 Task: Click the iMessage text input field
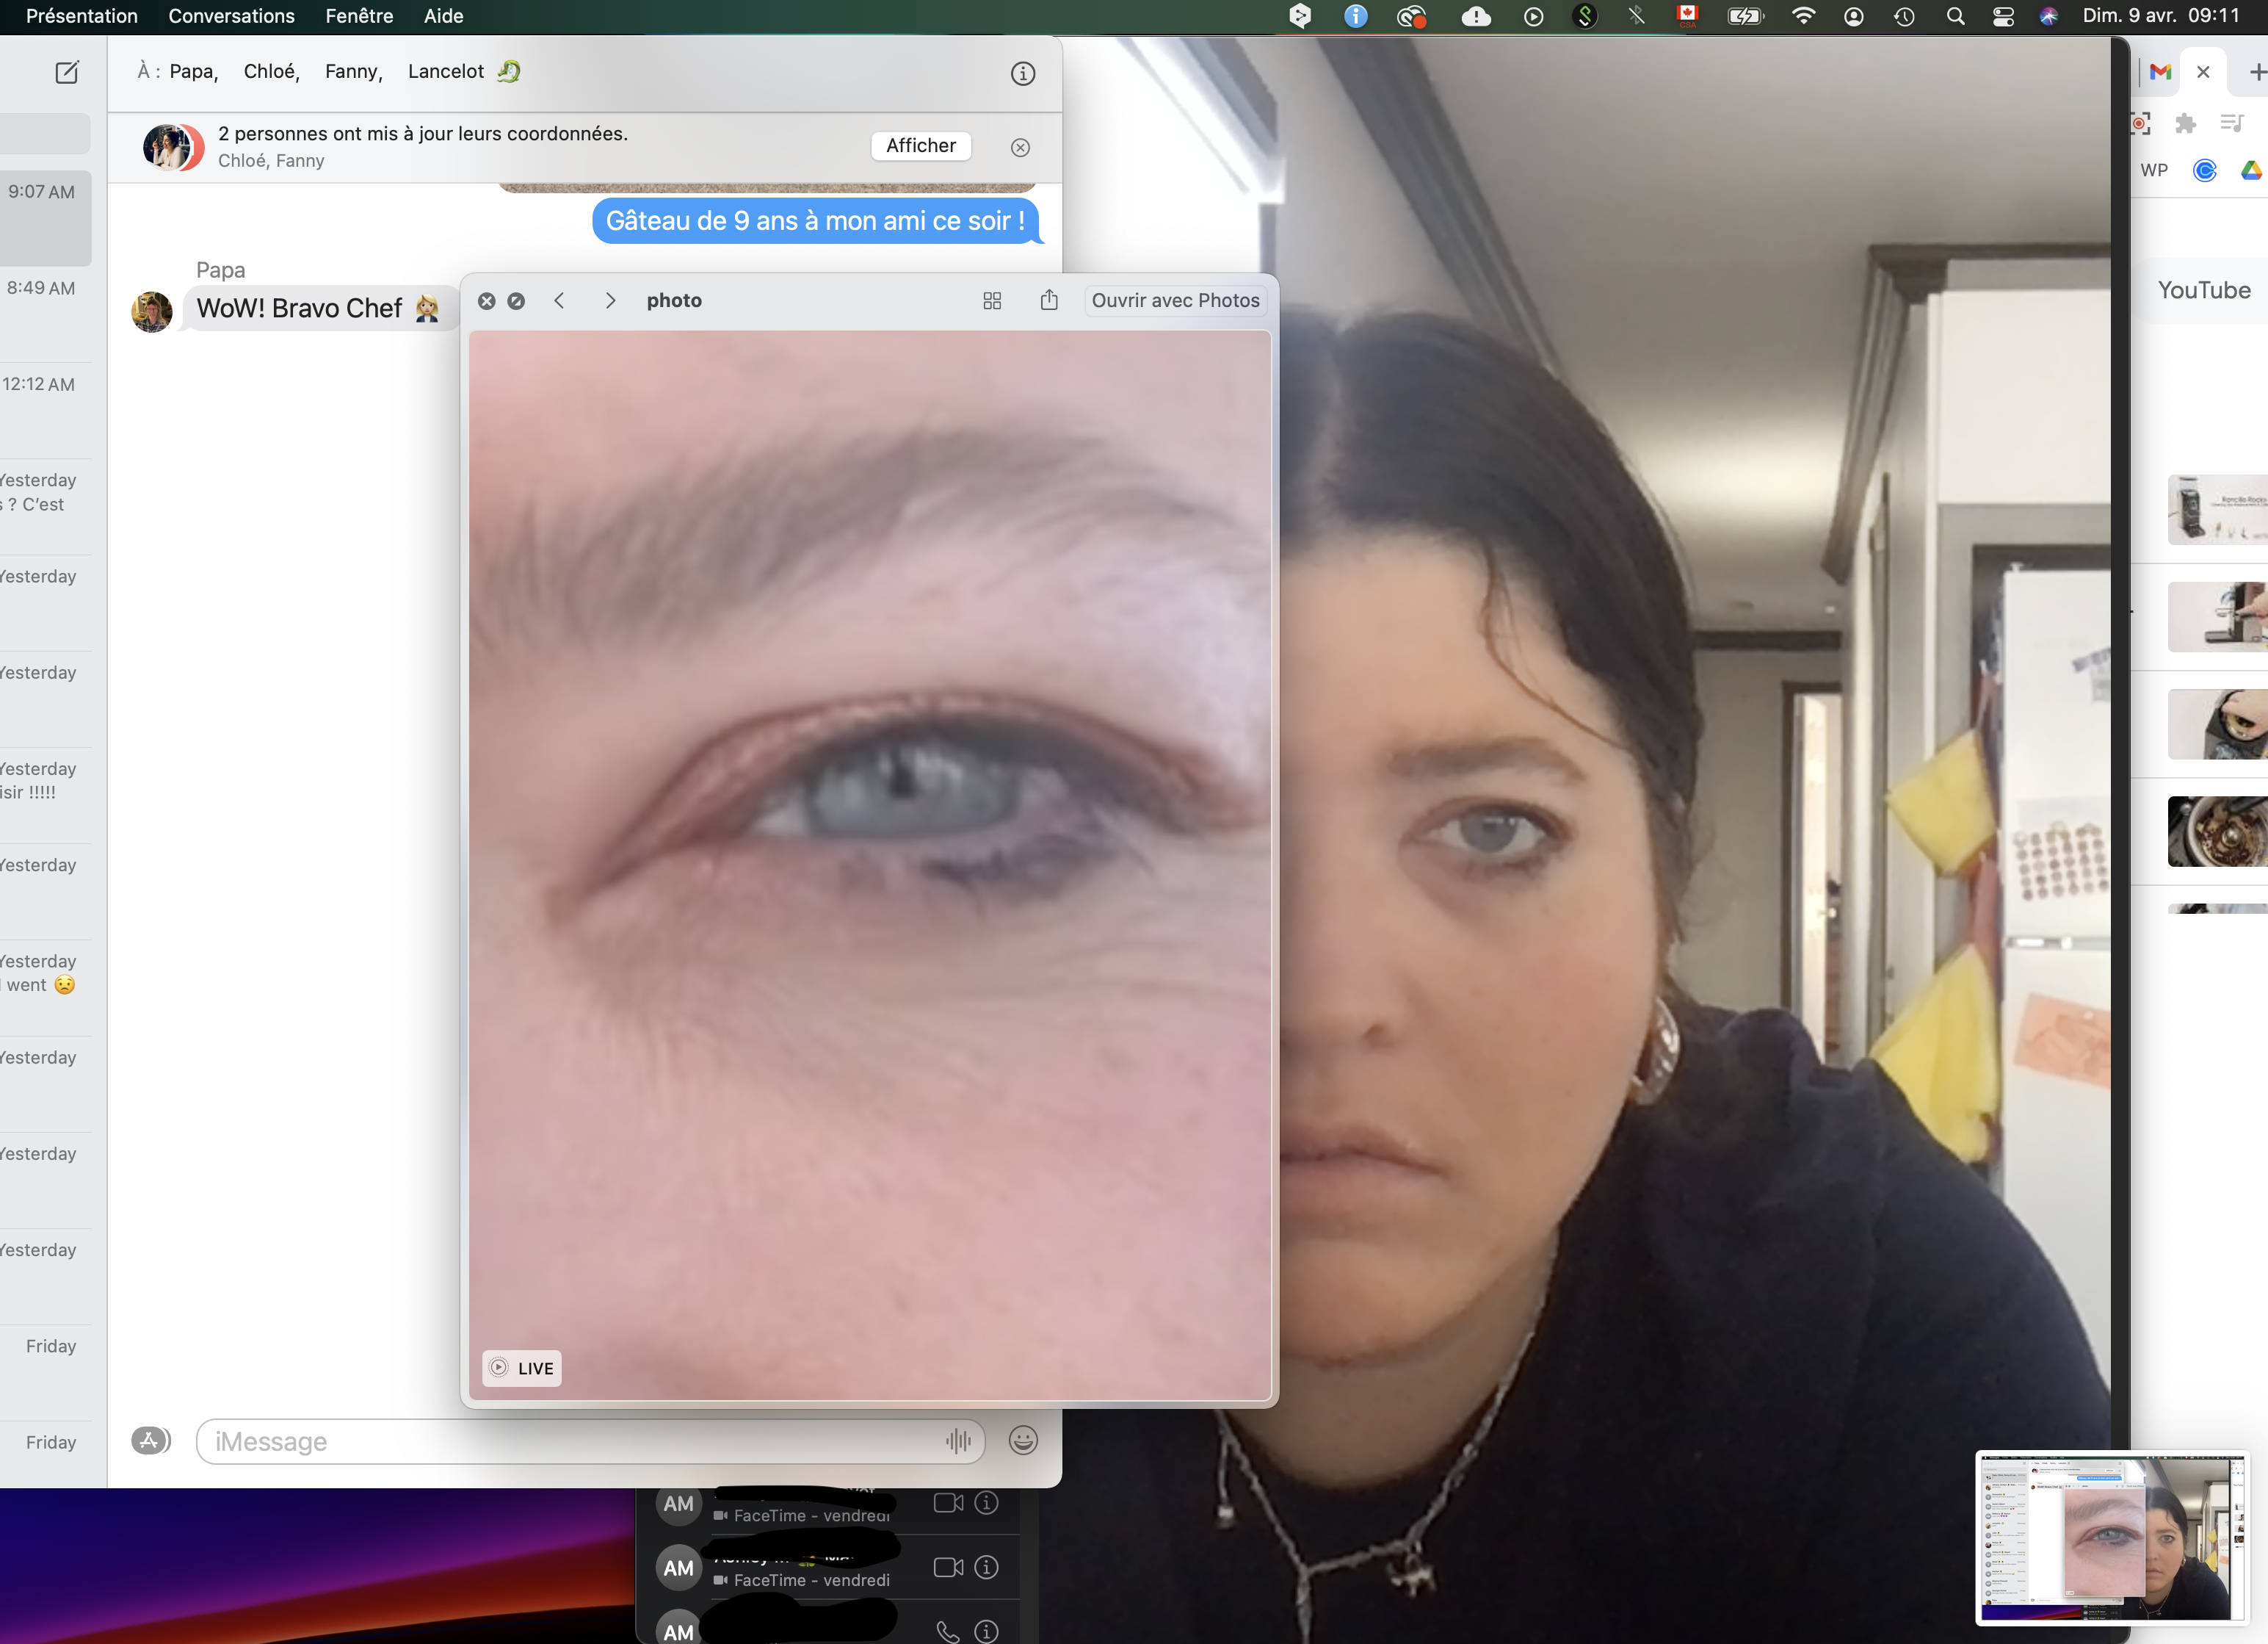pos(570,1440)
